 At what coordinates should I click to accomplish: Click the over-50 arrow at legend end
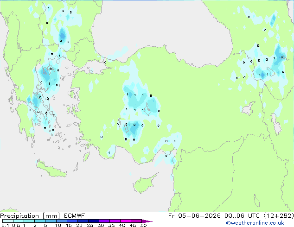tap(147, 221)
